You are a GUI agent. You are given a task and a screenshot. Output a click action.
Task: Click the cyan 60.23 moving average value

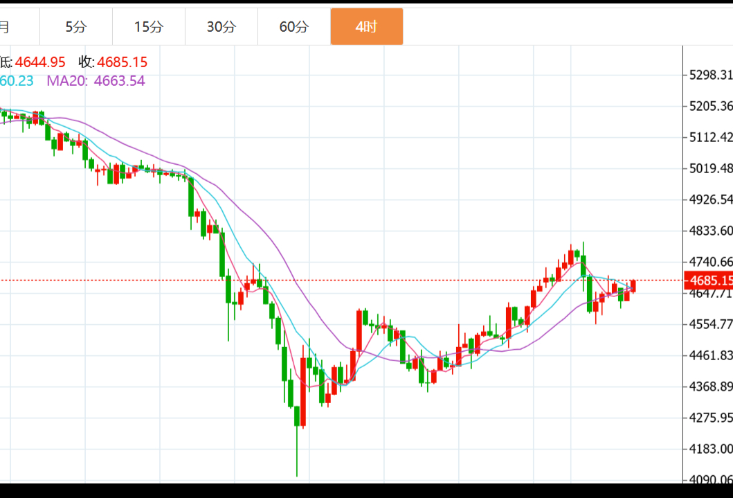click(17, 80)
